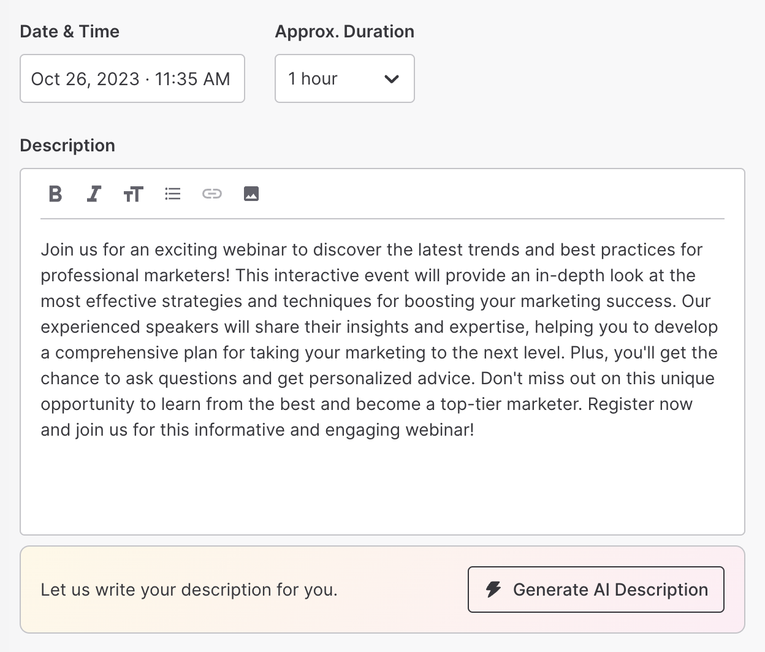The image size is (765, 652).
Task: Apply italic formatting in the editor toolbar
Action: [x=94, y=194]
